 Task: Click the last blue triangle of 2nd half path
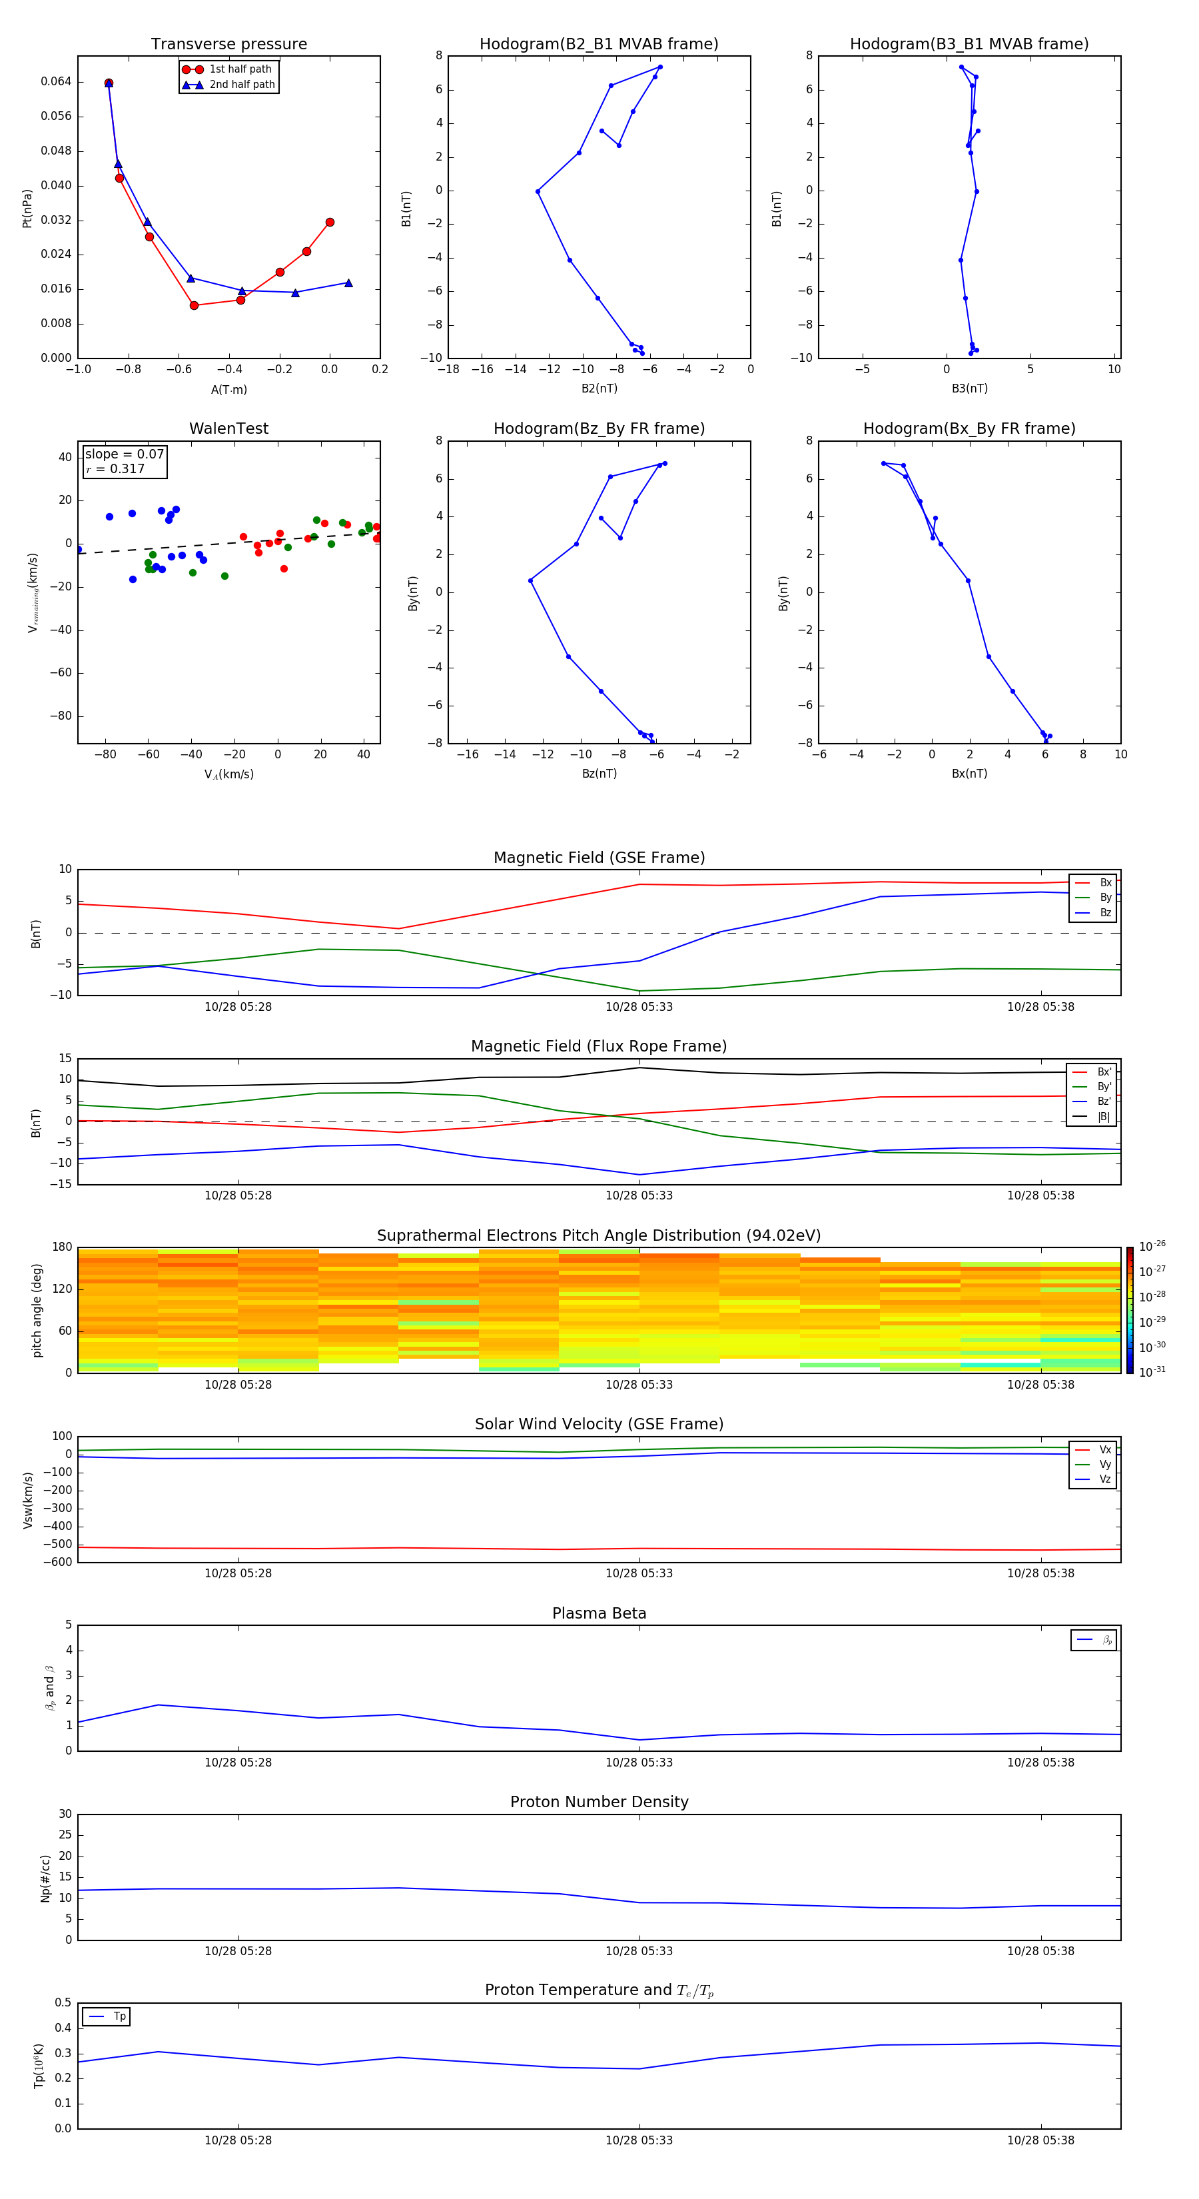pyautogui.click(x=348, y=283)
